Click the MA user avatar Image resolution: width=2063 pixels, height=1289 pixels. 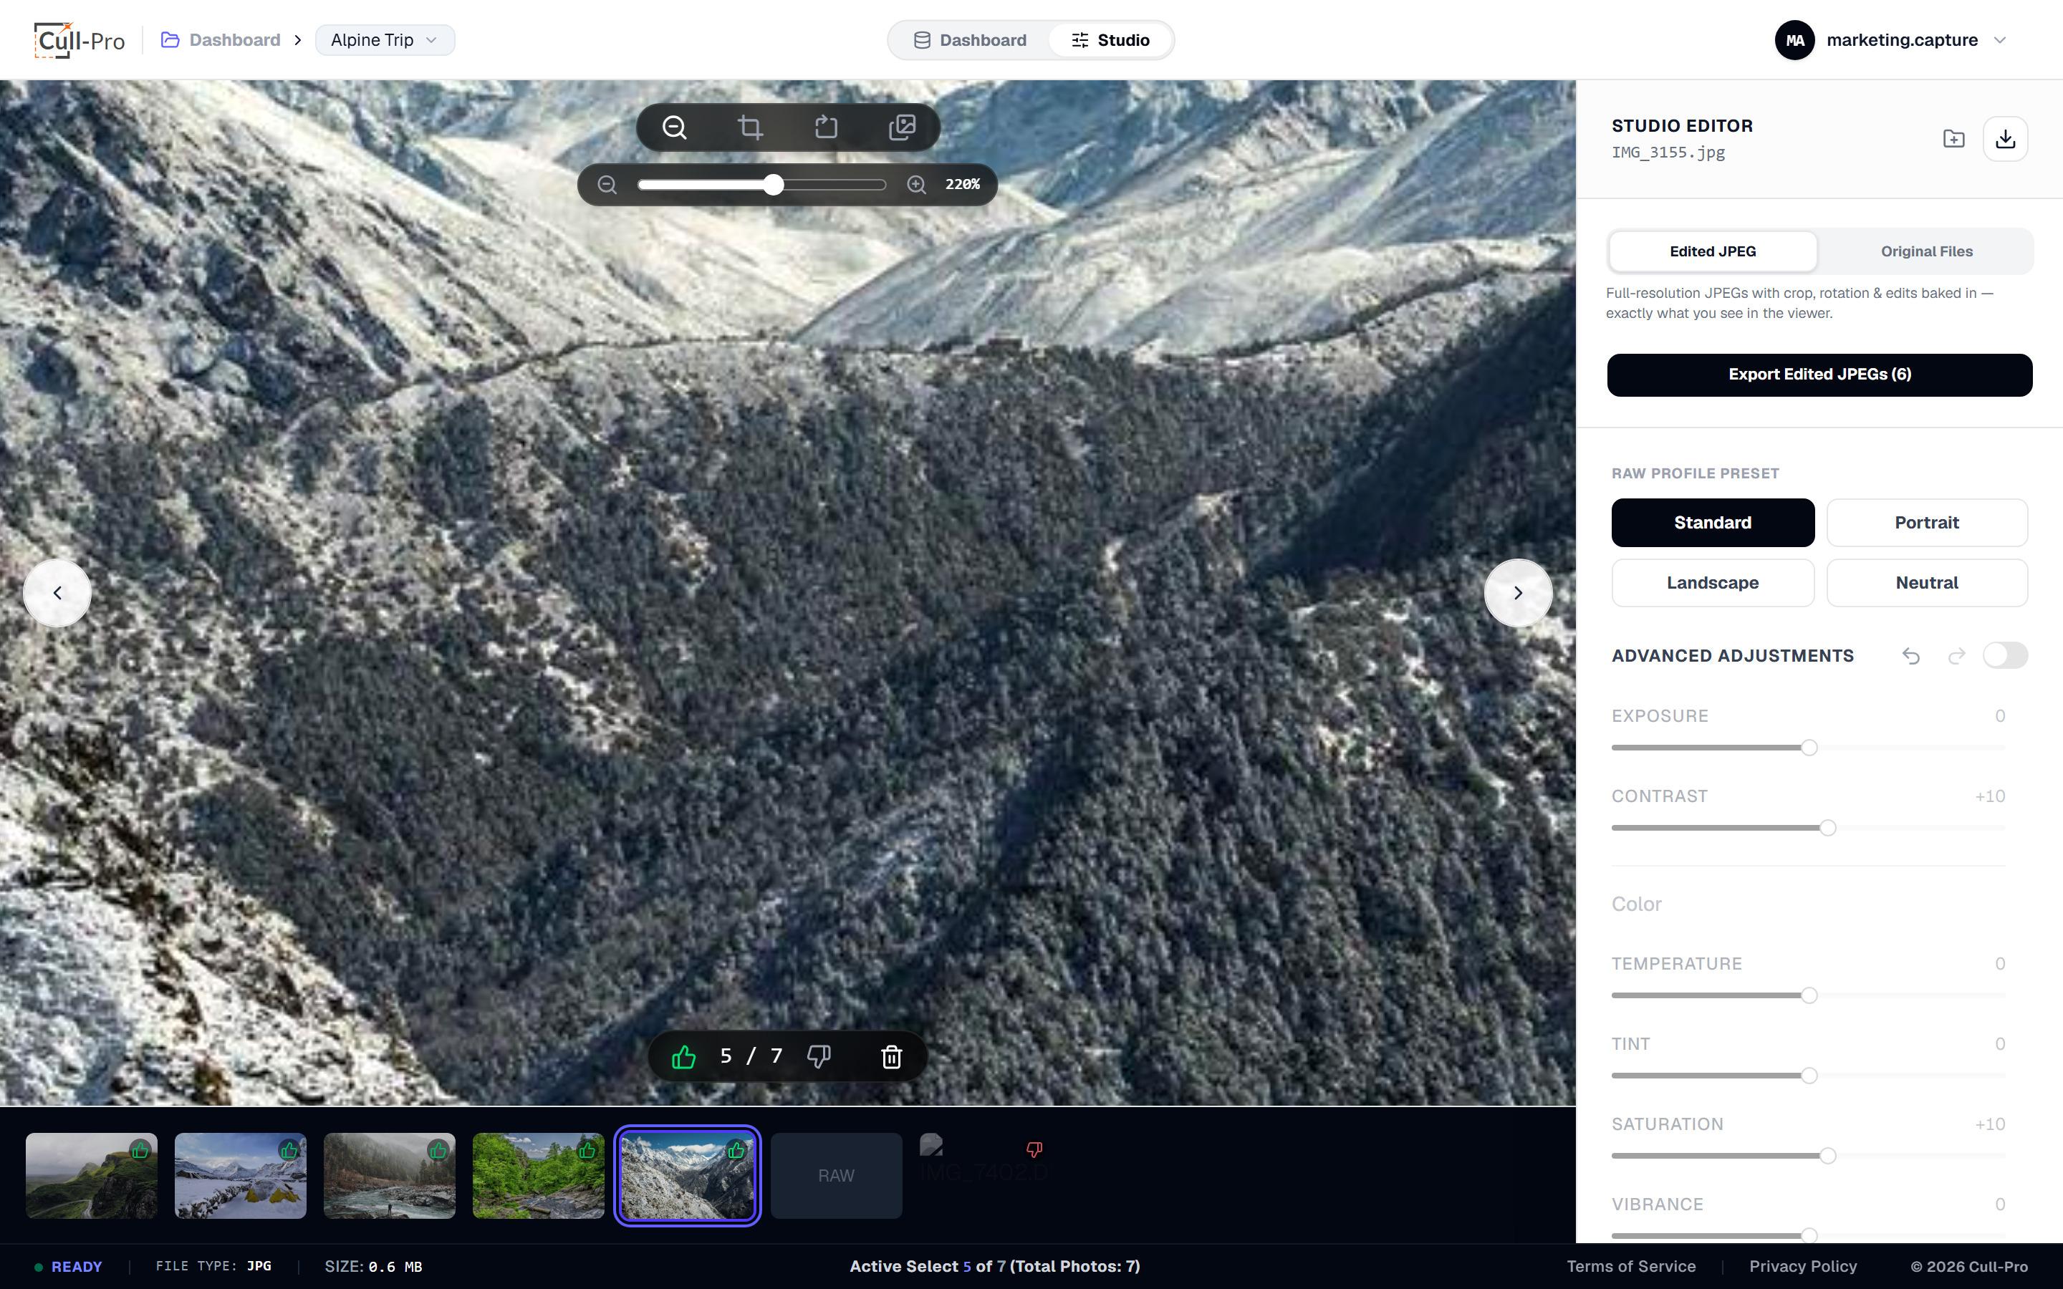click(x=1794, y=40)
